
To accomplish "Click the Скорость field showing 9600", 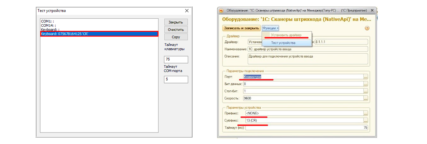I will coord(303,98).
